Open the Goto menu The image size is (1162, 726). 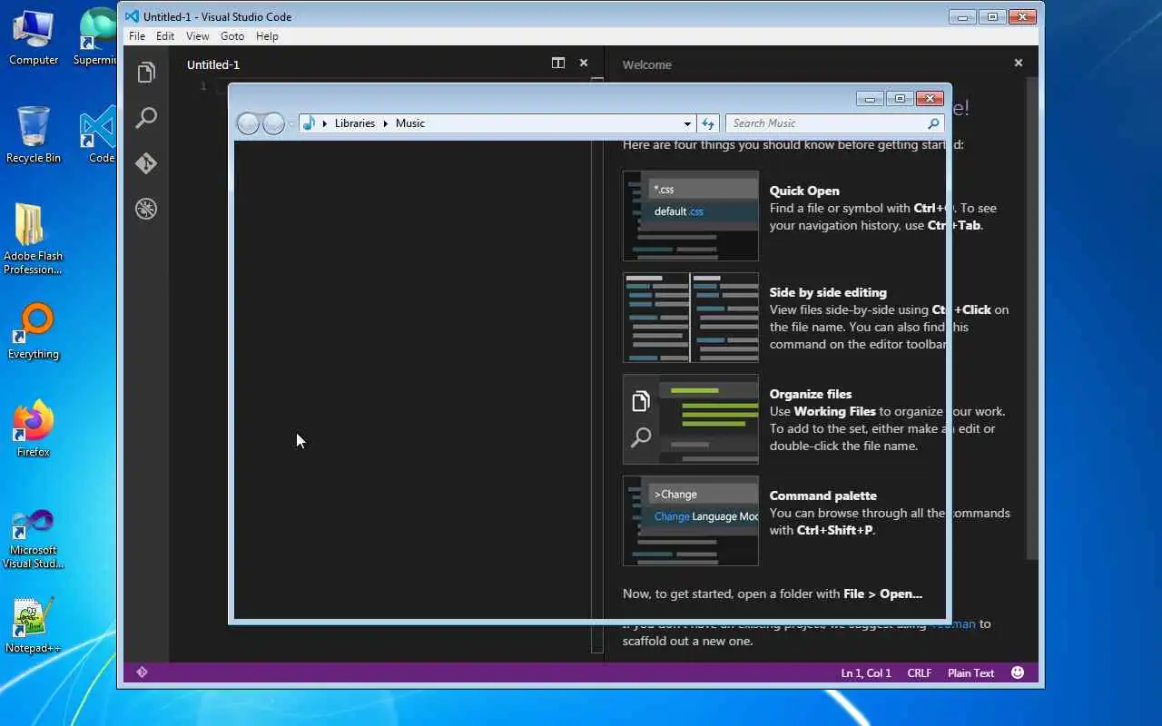(x=232, y=36)
